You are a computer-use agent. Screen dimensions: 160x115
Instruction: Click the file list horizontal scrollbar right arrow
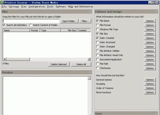[90, 59]
